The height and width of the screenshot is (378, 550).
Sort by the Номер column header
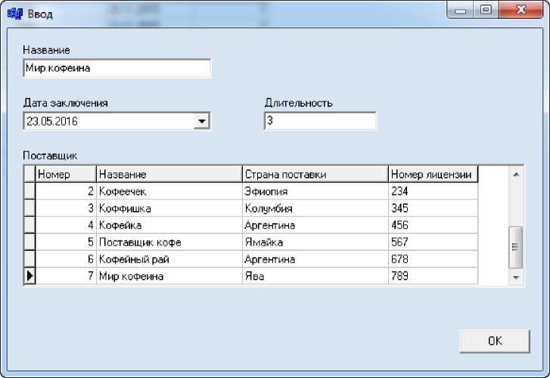(x=66, y=174)
